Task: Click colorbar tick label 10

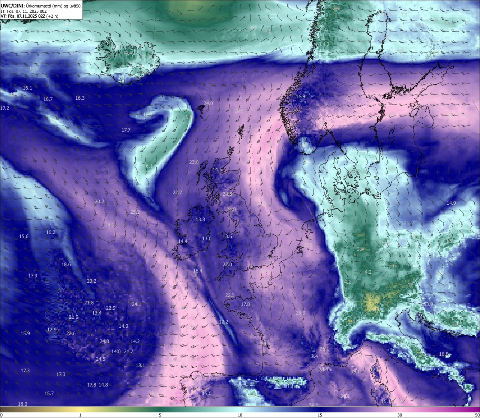Action: tap(240, 415)
